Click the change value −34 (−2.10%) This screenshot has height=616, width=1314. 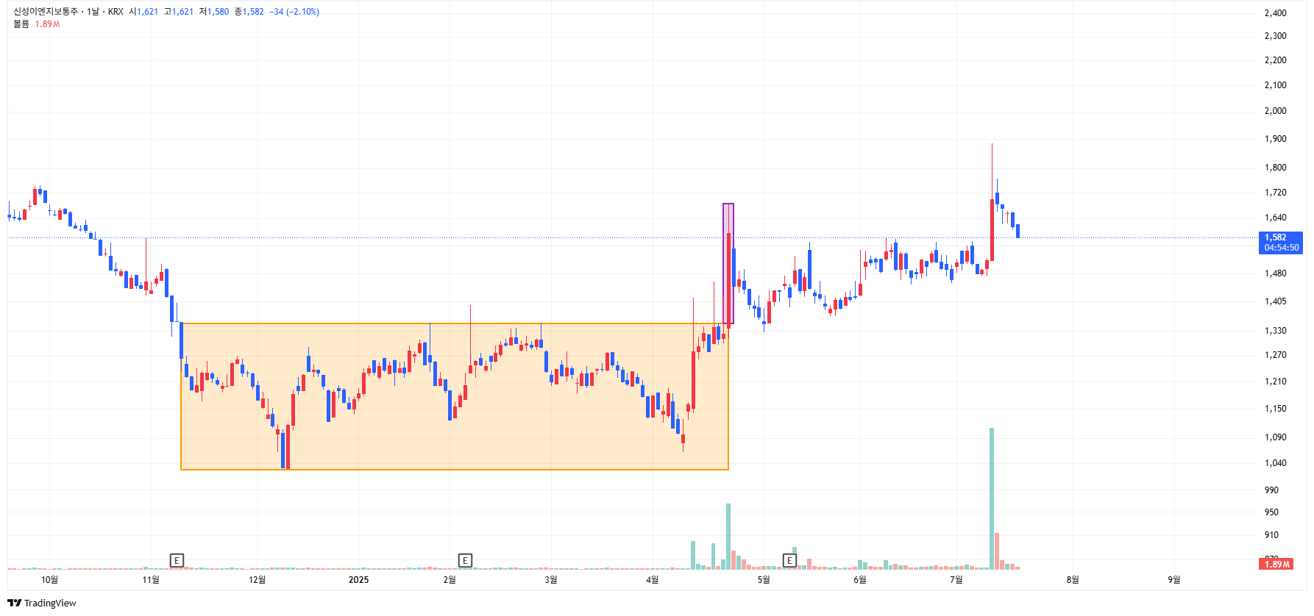pyautogui.click(x=294, y=12)
